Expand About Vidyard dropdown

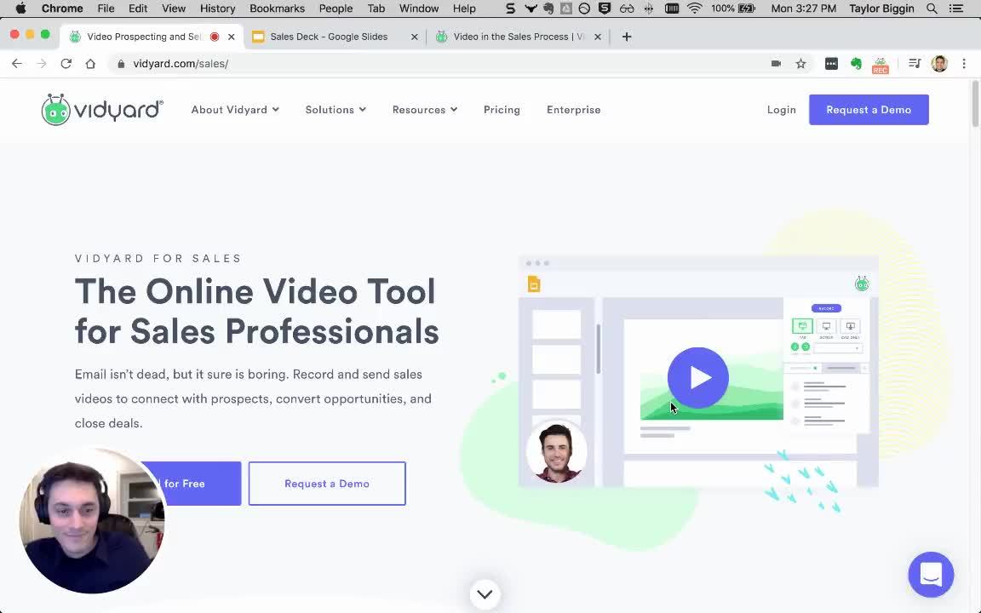tap(235, 110)
